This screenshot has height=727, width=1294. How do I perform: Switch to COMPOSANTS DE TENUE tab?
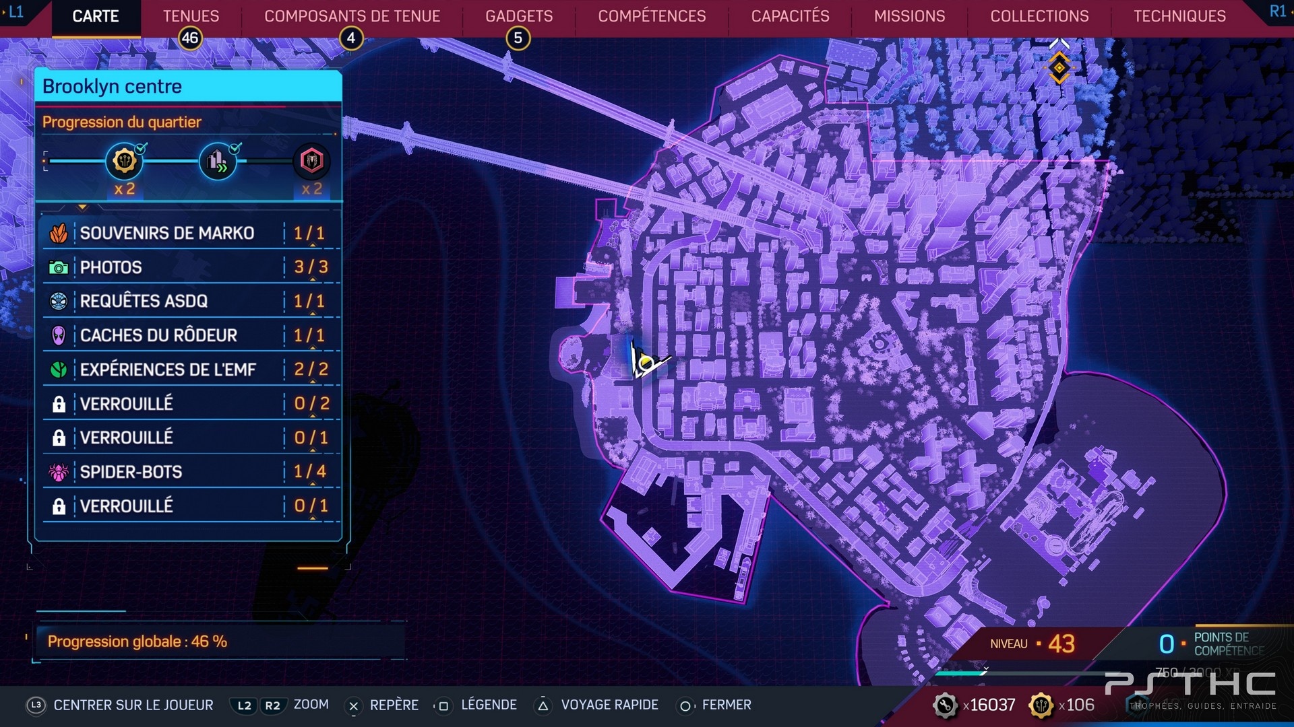pos(352,16)
